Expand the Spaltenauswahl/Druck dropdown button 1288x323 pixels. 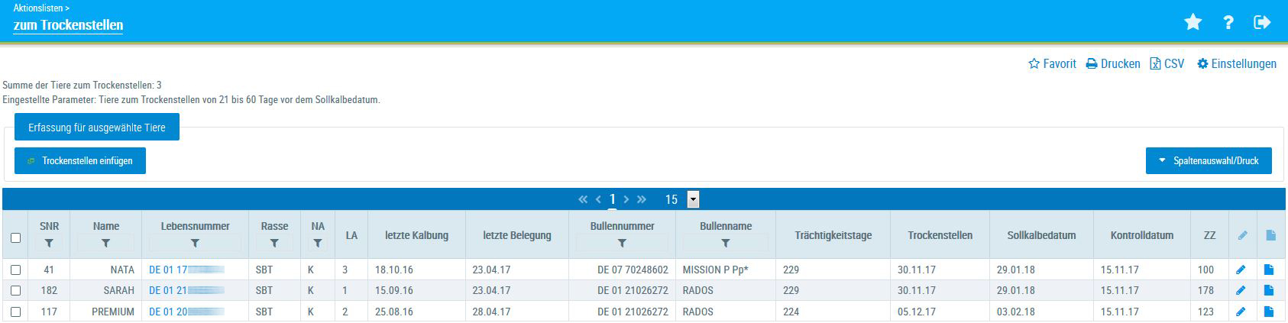pos(1208,161)
